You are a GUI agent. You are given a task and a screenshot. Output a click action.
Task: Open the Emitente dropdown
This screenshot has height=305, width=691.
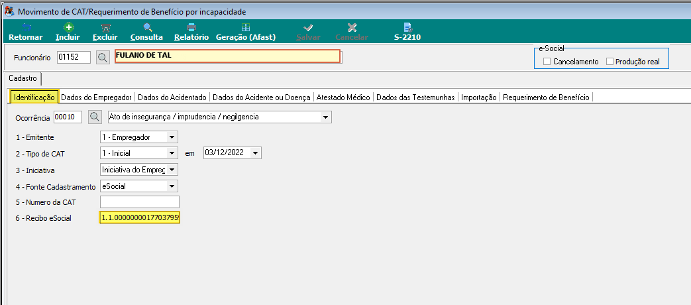172,137
